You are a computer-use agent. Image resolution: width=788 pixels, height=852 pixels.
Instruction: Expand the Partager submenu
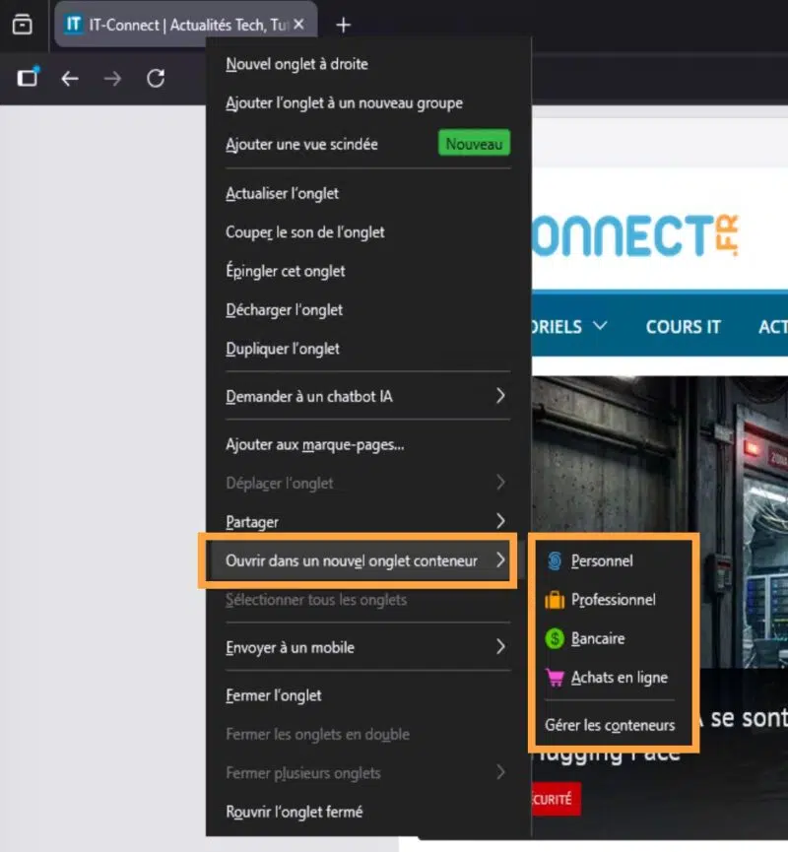[367, 522]
